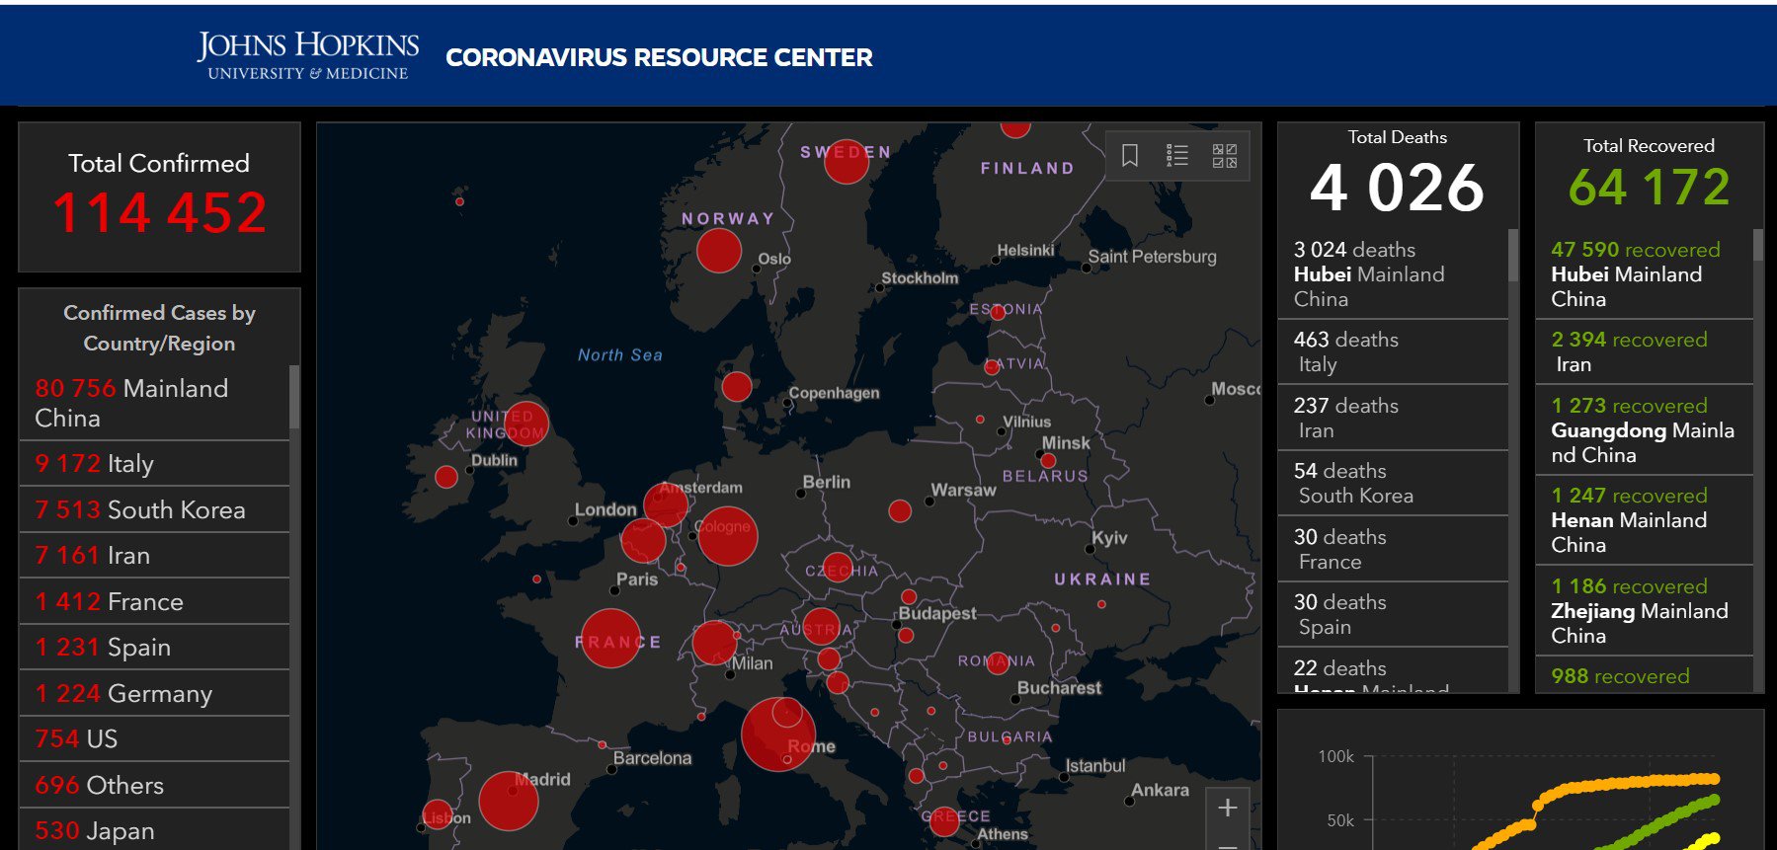Select the 530 Japan row
Viewport: 1777px width, 850px height.
[x=154, y=830]
